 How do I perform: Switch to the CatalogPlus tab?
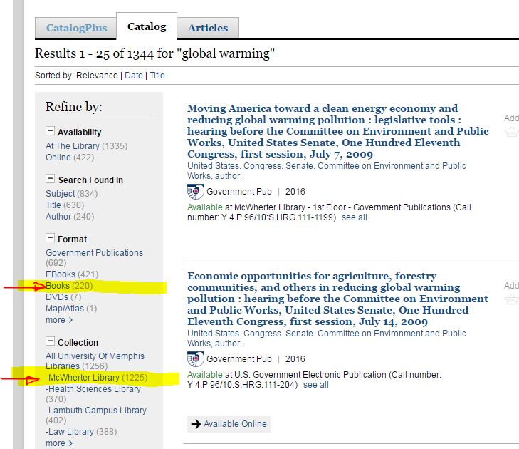pos(76,28)
